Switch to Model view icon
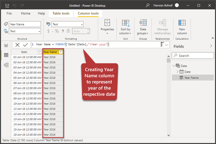This screenshot has height=144, width=216. pyautogui.click(x=6, y=65)
